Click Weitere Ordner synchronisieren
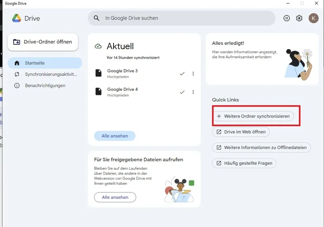Viewport: 324px width, 227px height. (253, 116)
